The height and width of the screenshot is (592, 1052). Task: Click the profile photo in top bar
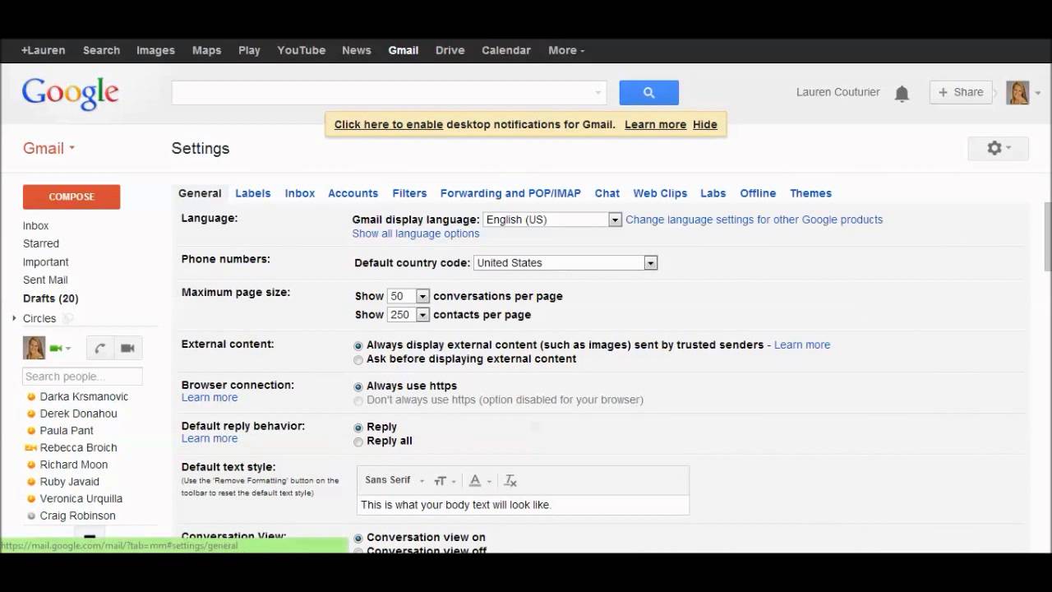[x=1017, y=92]
